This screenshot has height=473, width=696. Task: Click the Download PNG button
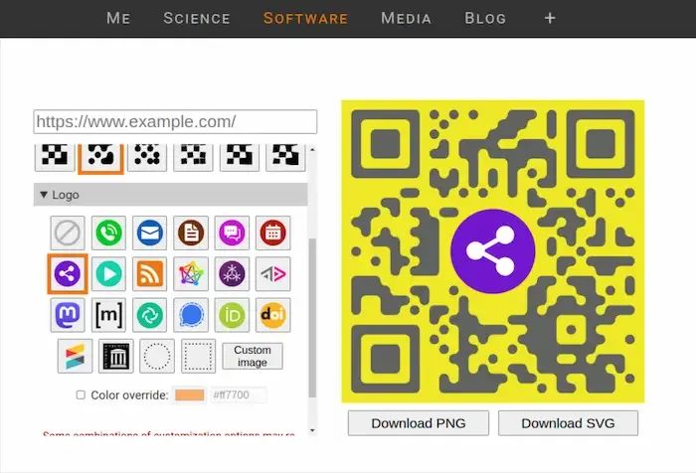419,423
